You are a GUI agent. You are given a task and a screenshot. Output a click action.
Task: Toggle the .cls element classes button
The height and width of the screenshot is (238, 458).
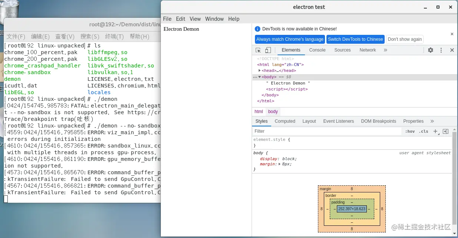424,131
